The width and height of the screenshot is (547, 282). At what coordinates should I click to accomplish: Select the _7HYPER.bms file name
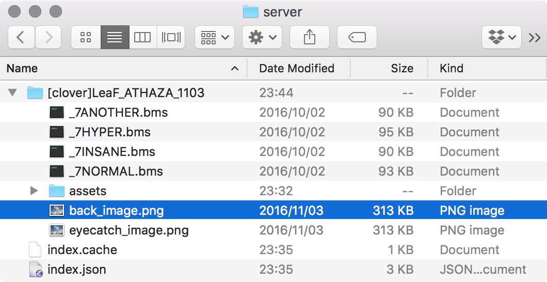110,132
